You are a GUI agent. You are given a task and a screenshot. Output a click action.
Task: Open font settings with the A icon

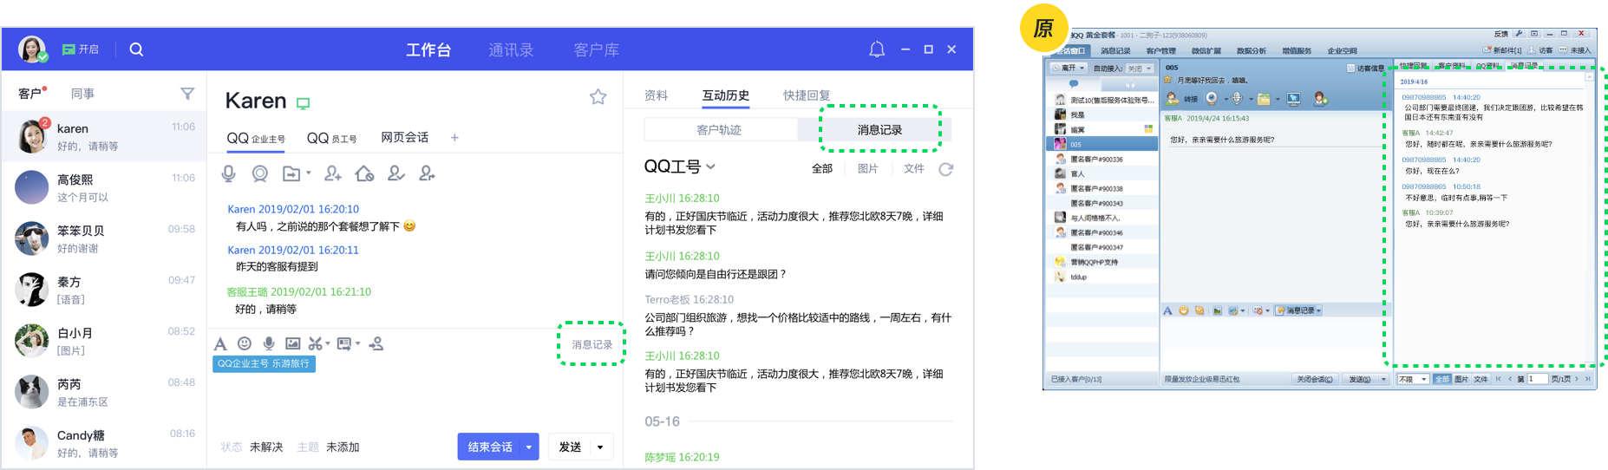pyautogui.click(x=220, y=344)
